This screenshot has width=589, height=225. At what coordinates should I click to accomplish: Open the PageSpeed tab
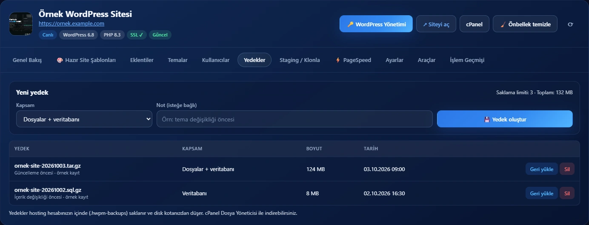(353, 60)
